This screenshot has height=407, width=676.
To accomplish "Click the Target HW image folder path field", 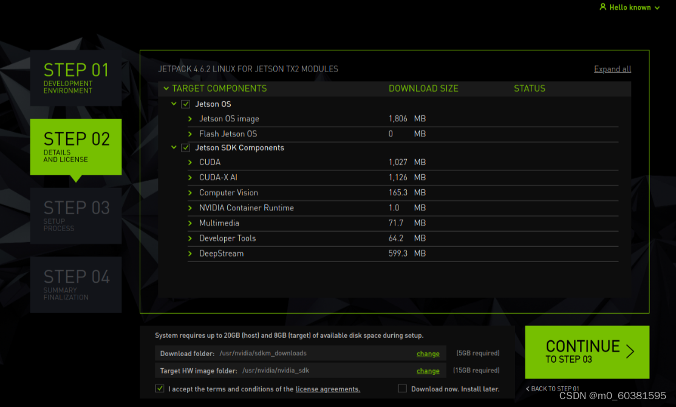I will pyautogui.click(x=301, y=371).
